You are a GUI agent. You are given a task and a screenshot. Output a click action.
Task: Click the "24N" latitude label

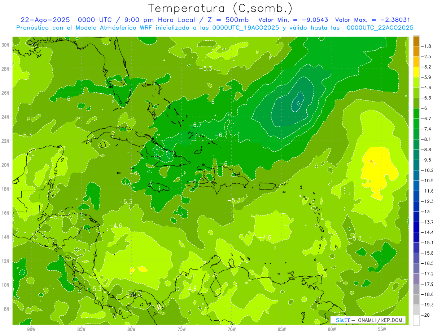click(5, 117)
